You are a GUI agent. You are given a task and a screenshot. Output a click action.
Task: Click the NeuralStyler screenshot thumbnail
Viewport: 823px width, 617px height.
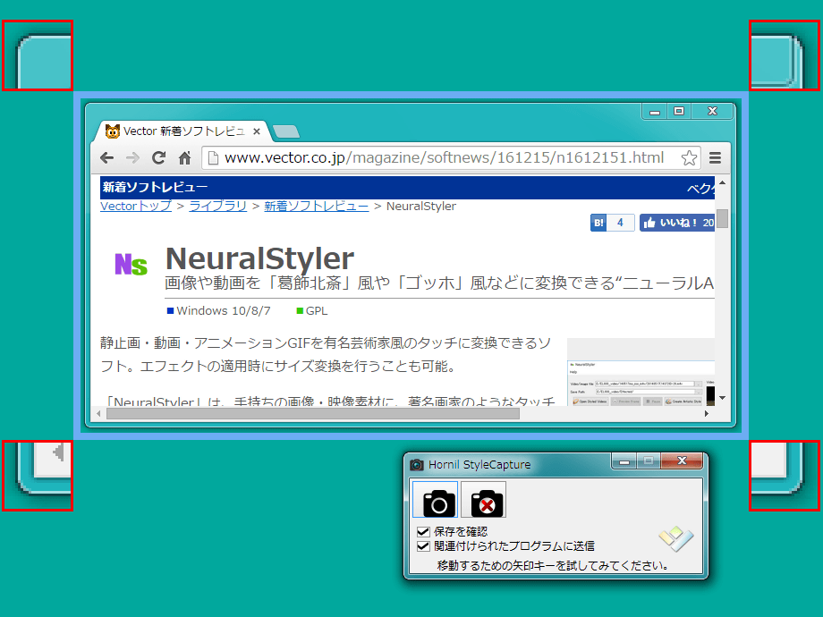(x=641, y=372)
